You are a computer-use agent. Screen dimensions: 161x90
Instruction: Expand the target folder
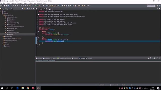click(x=3, y=44)
